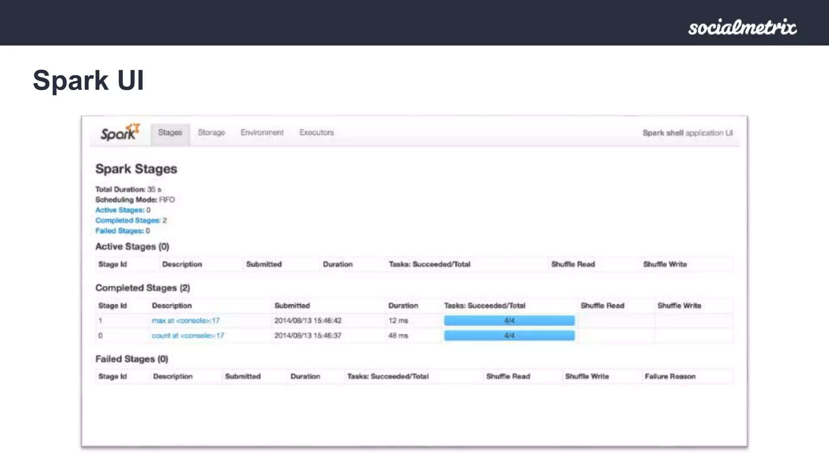The image size is (829, 466).
Task: Click 'Total Duration: 35 s' text
Action: click(x=128, y=189)
